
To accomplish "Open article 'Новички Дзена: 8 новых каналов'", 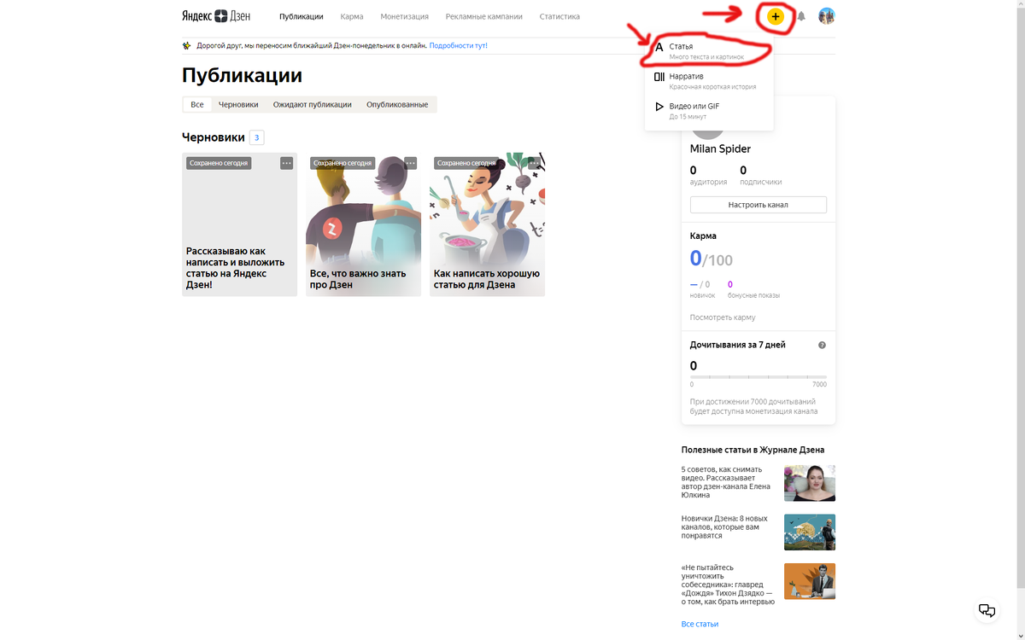I will point(724,527).
